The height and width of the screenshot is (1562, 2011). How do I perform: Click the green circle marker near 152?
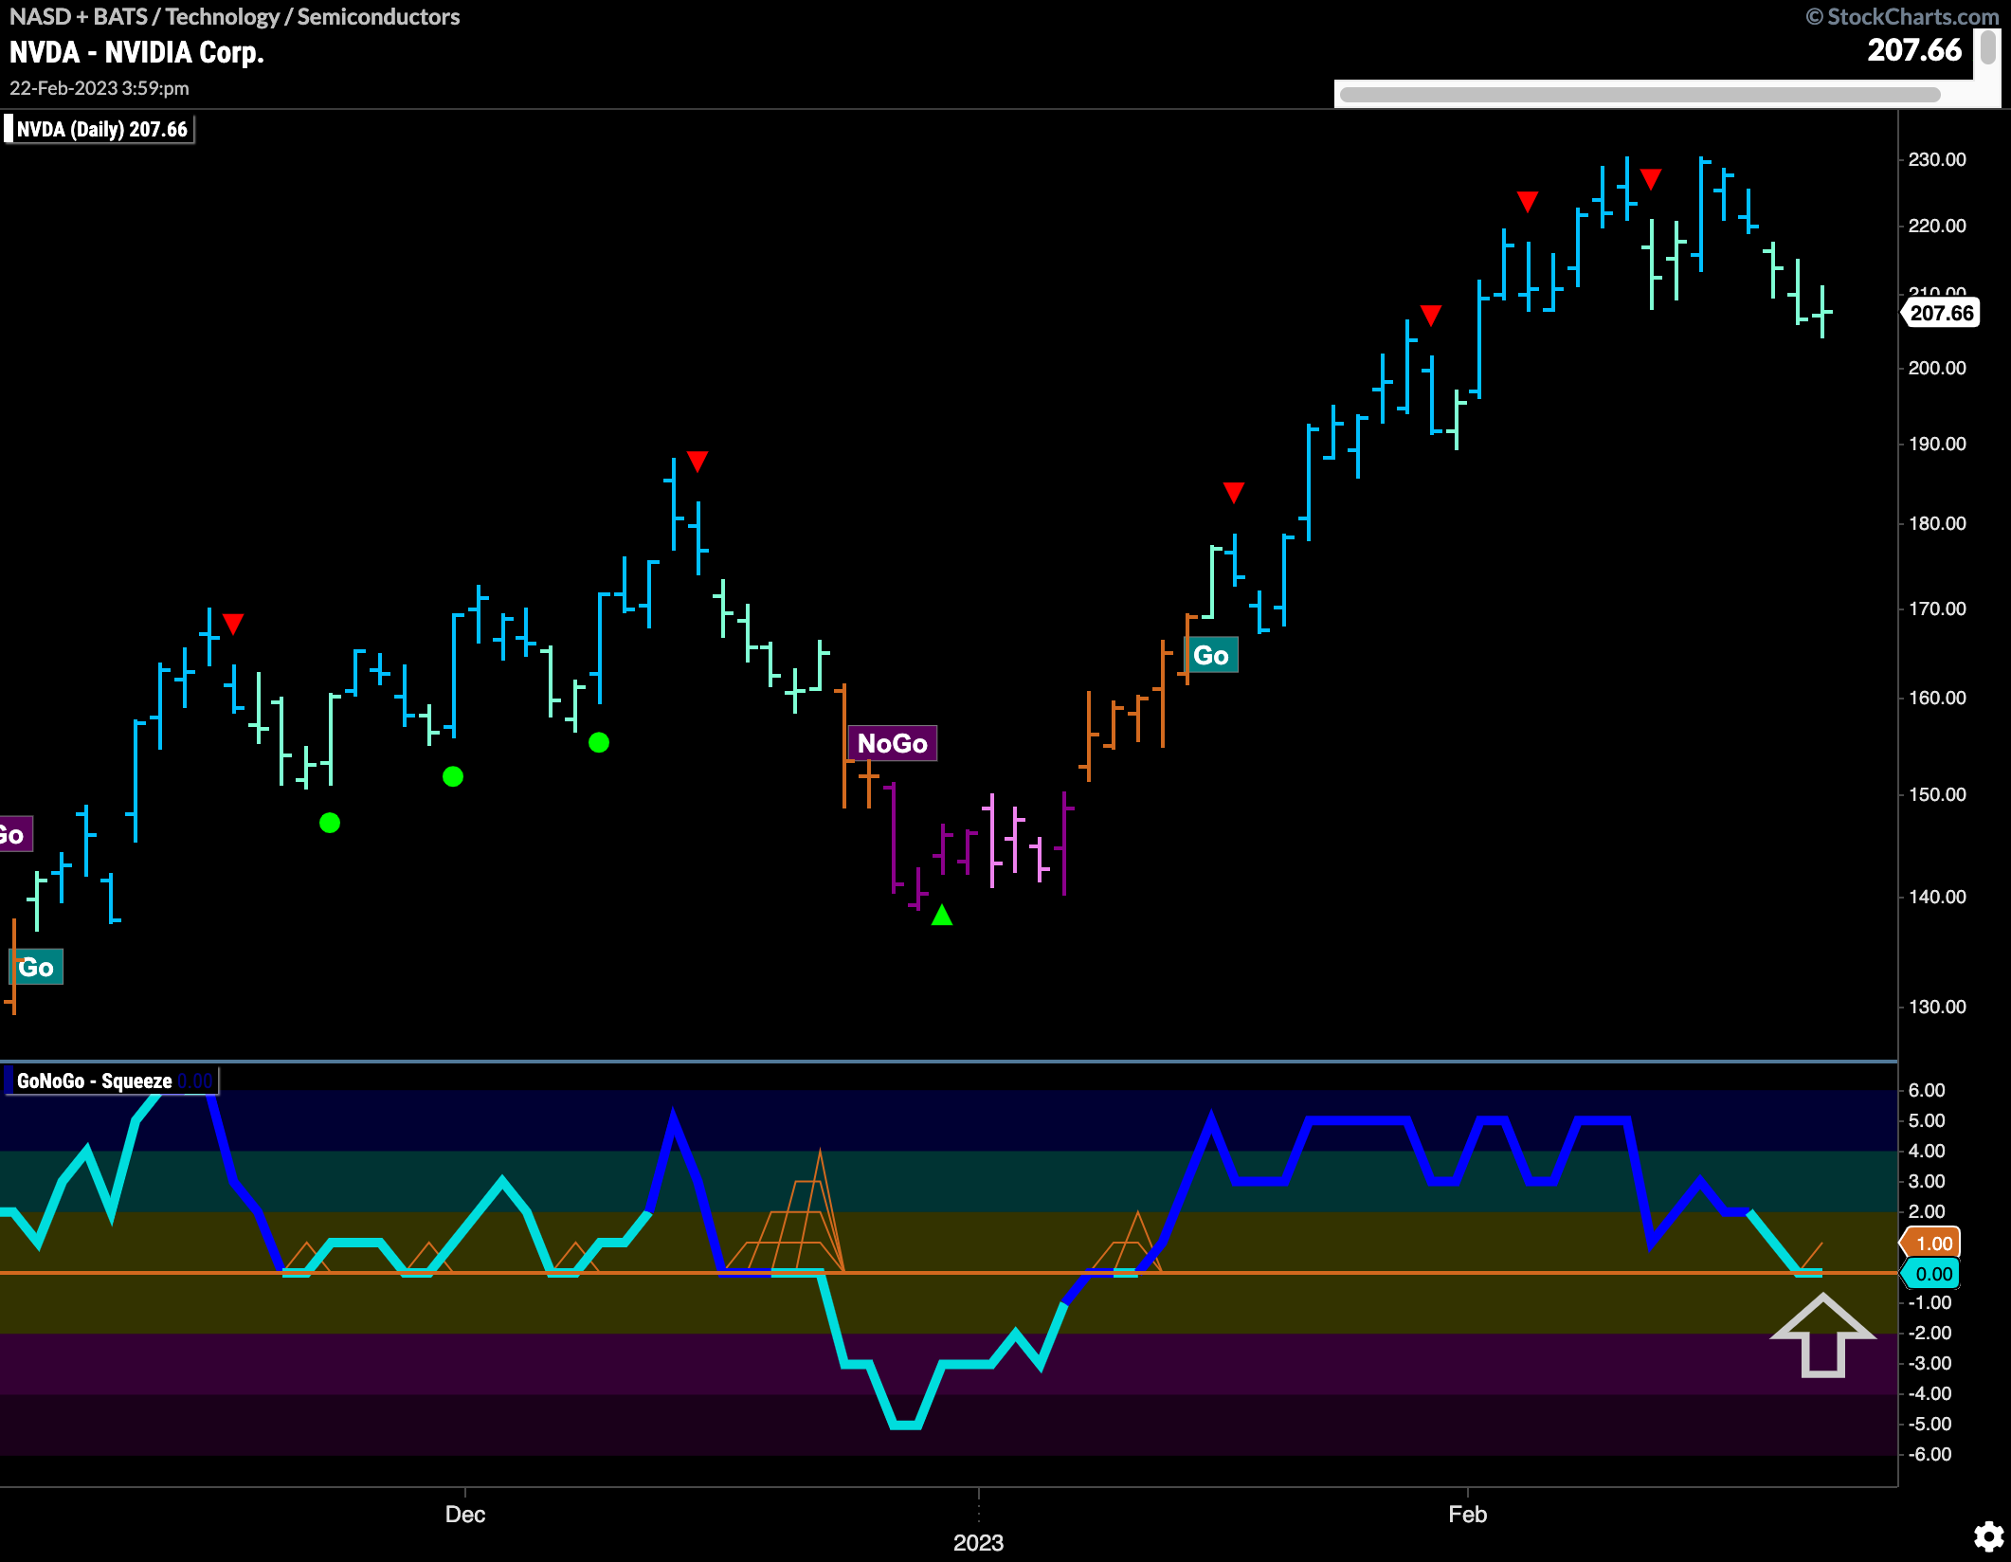[453, 776]
